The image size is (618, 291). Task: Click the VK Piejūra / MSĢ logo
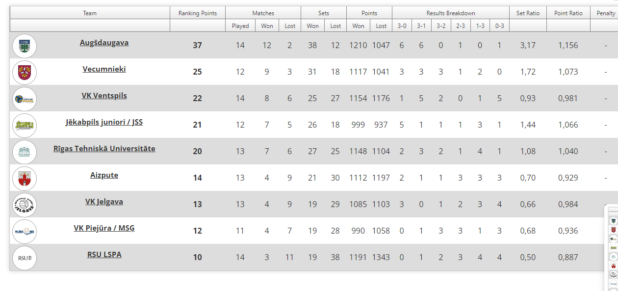point(25,231)
